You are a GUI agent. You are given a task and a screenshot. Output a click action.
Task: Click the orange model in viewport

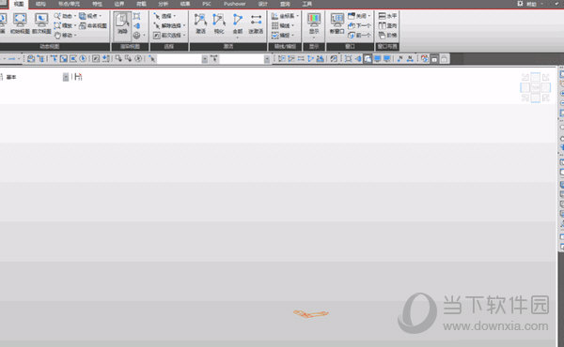pyautogui.click(x=311, y=314)
